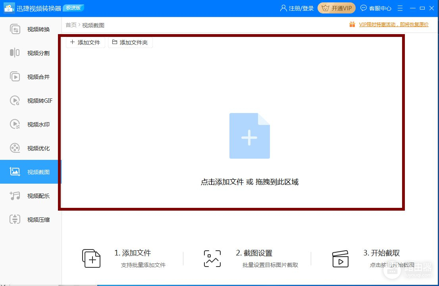Screen dimensions: 439x286
Task: Click the 添加文件 button
Action: (85, 42)
